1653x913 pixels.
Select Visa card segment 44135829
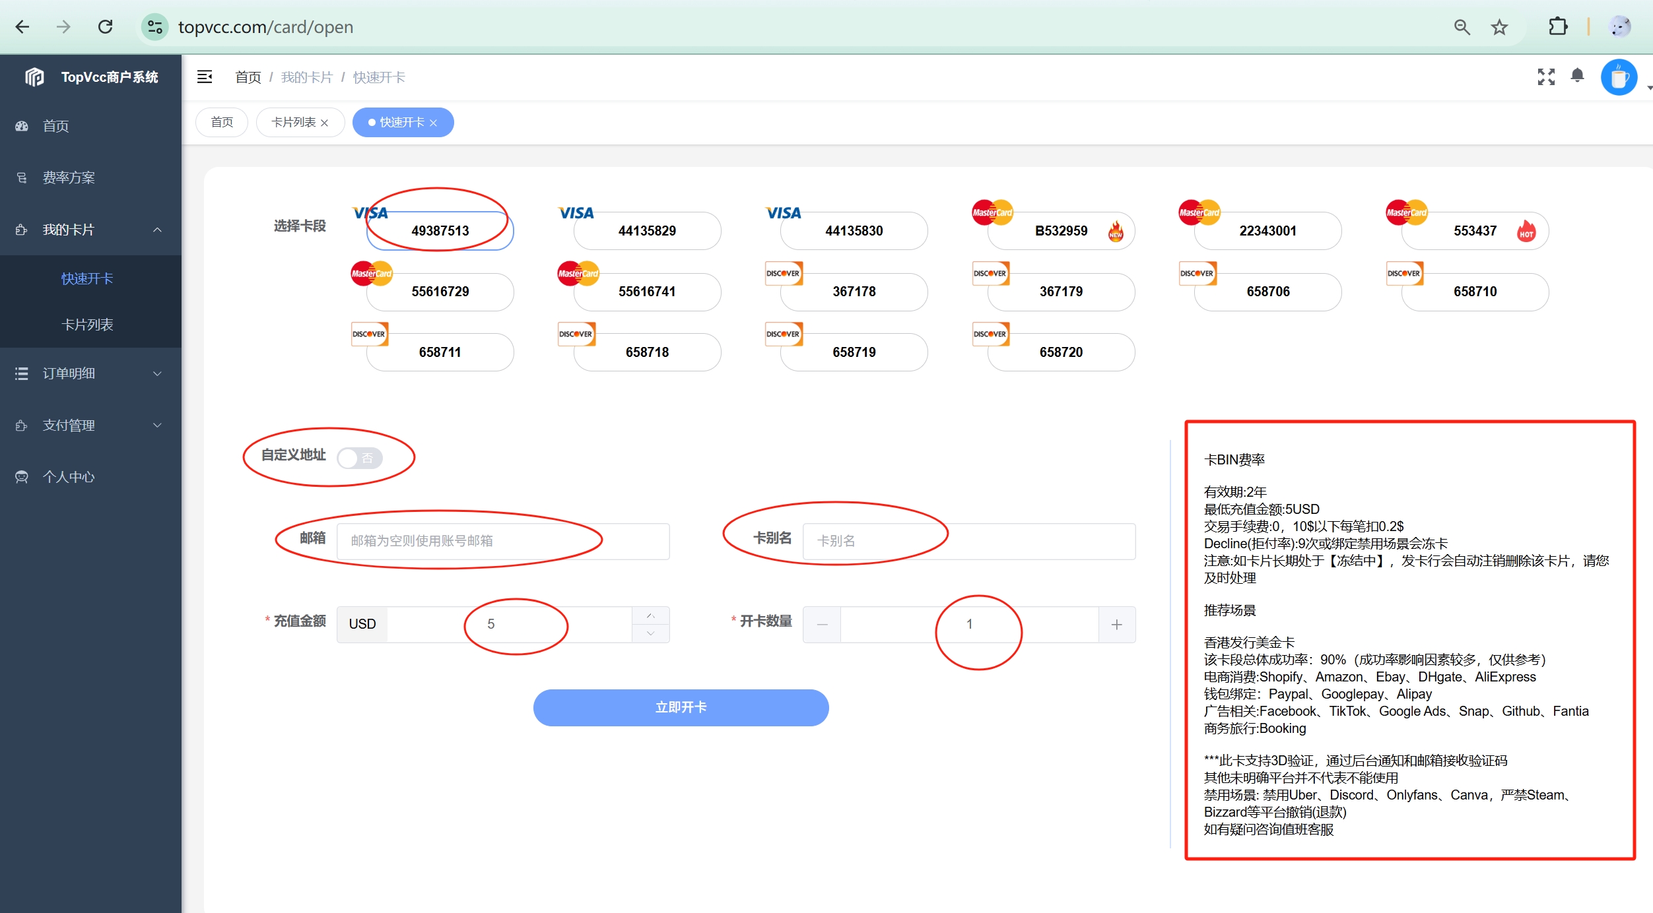(x=646, y=231)
